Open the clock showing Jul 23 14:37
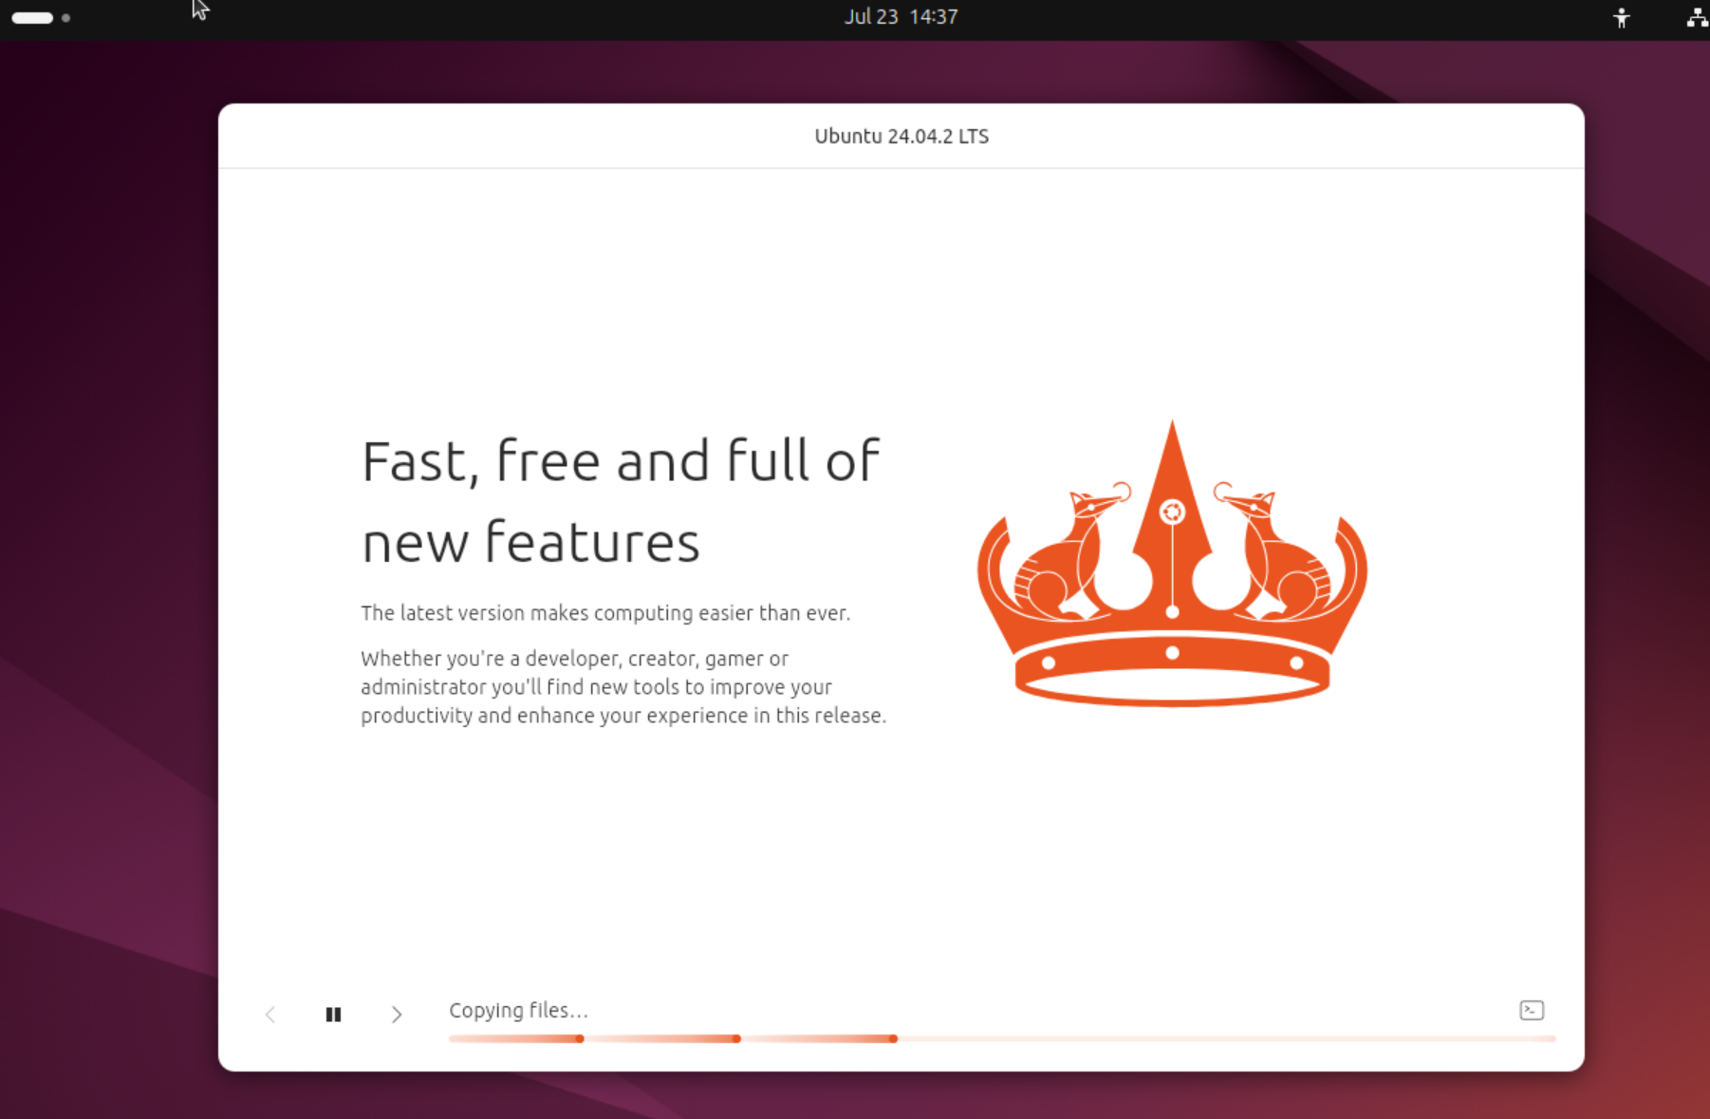 coord(901,17)
